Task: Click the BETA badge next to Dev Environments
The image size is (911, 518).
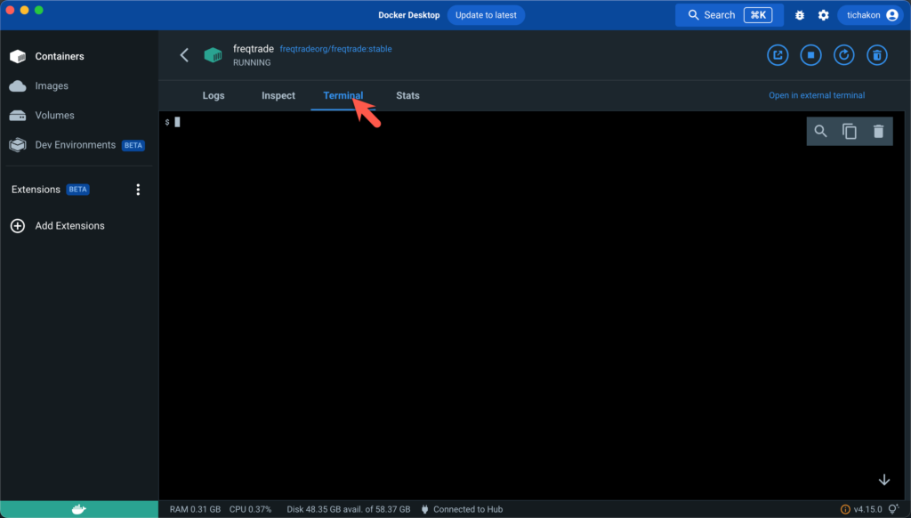Action: [133, 145]
